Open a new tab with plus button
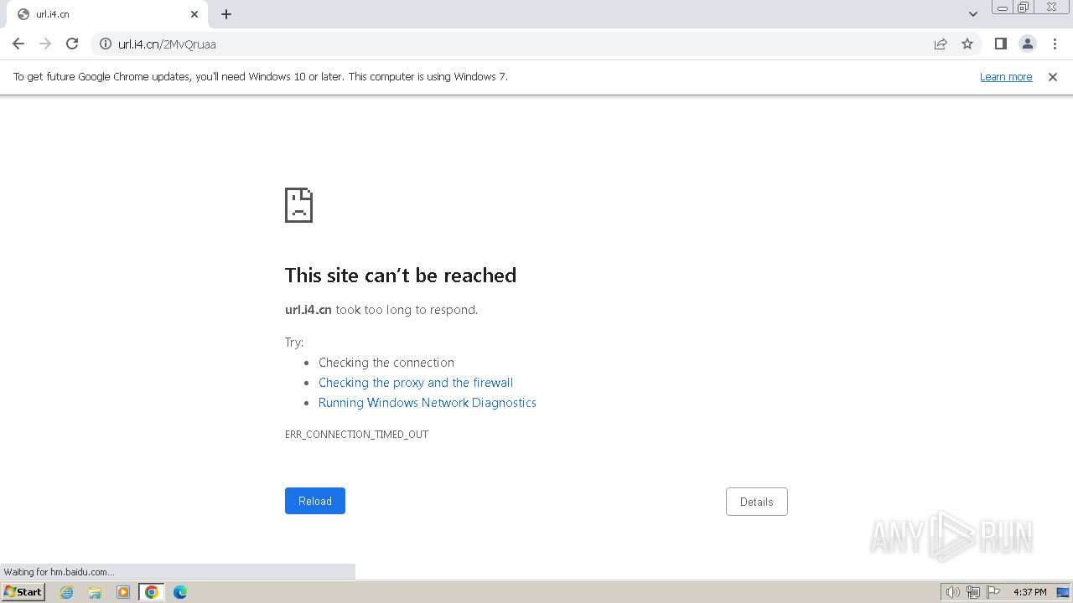 click(226, 14)
